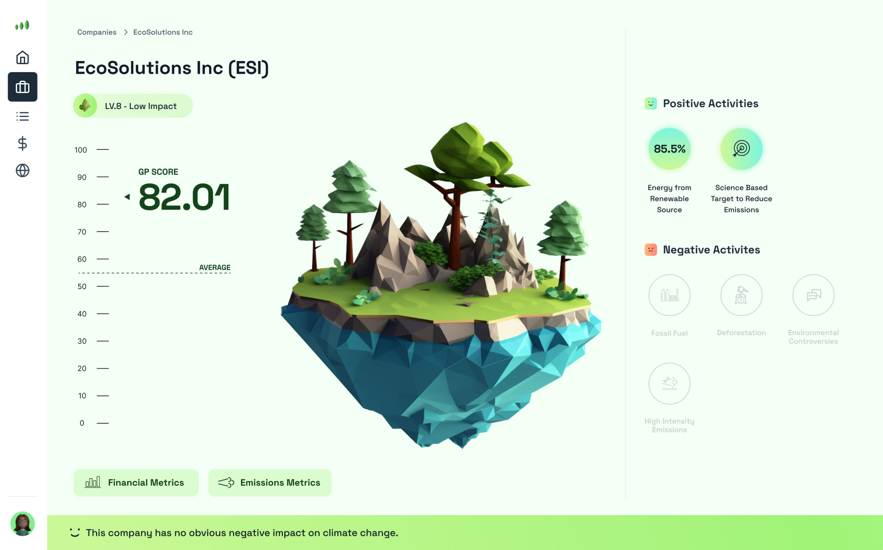883x550 pixels.
Task: Click the 85.5% renewable energy badge
Action: click(x=669, y=148)
